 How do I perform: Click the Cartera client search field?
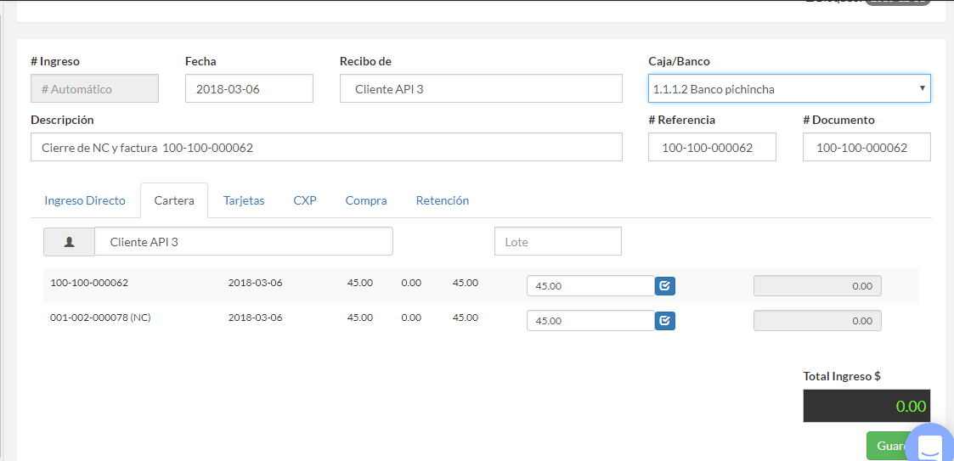[x=243, y=241]
